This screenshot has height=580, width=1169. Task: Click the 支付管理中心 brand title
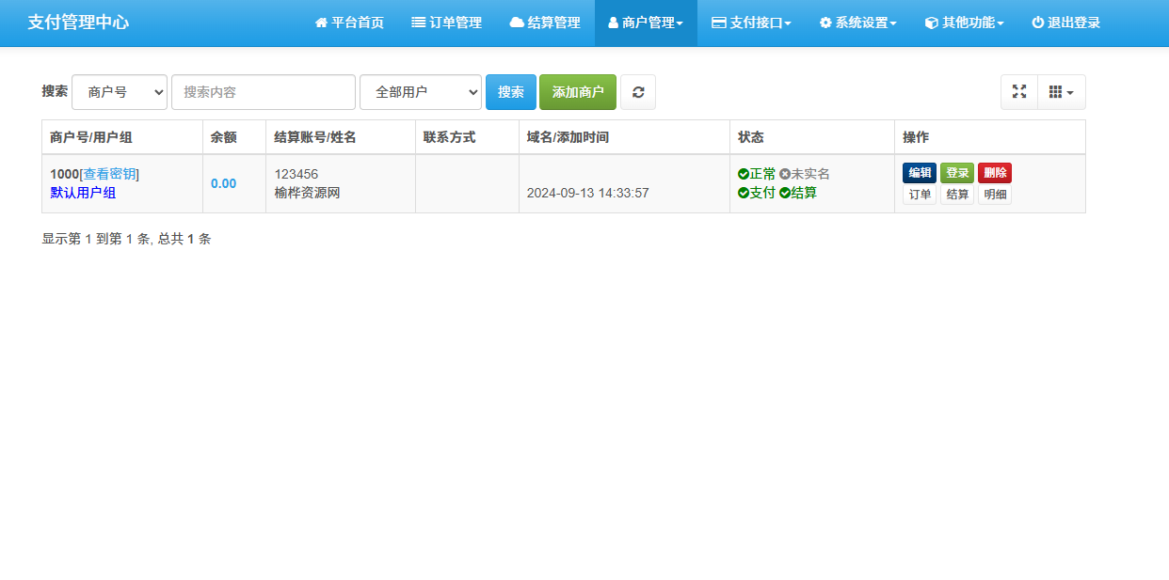point(78,23)
